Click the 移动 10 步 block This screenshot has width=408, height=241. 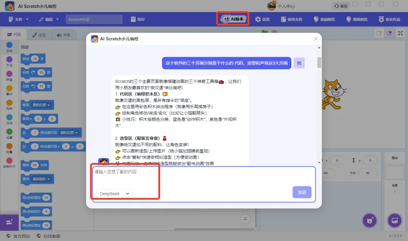[33, 59]
